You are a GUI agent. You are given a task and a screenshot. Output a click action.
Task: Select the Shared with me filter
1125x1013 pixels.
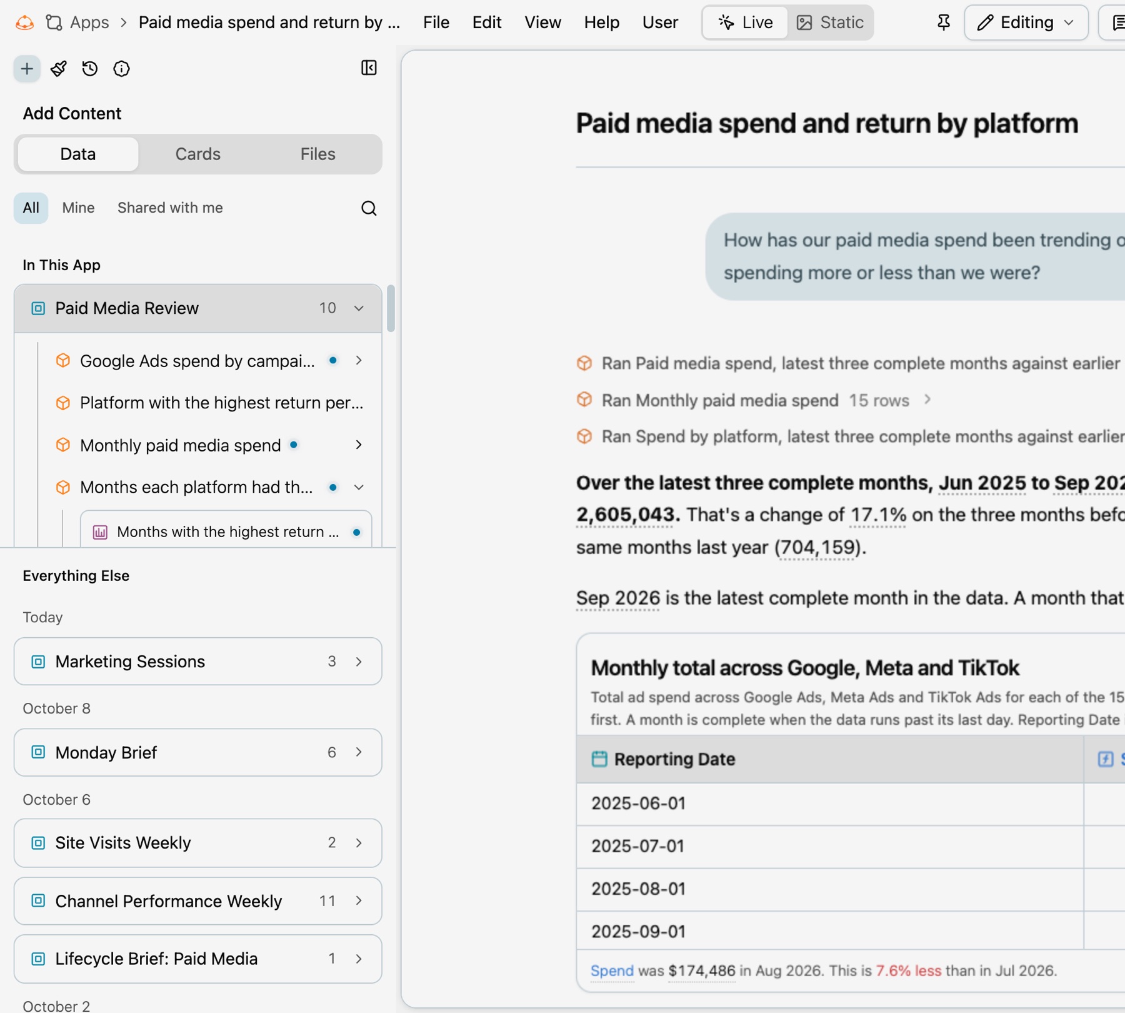(x=170, y=208)
